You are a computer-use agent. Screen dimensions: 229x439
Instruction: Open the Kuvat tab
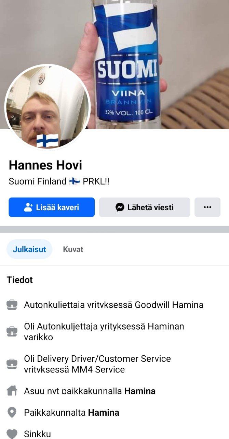[x=73, y=249]
